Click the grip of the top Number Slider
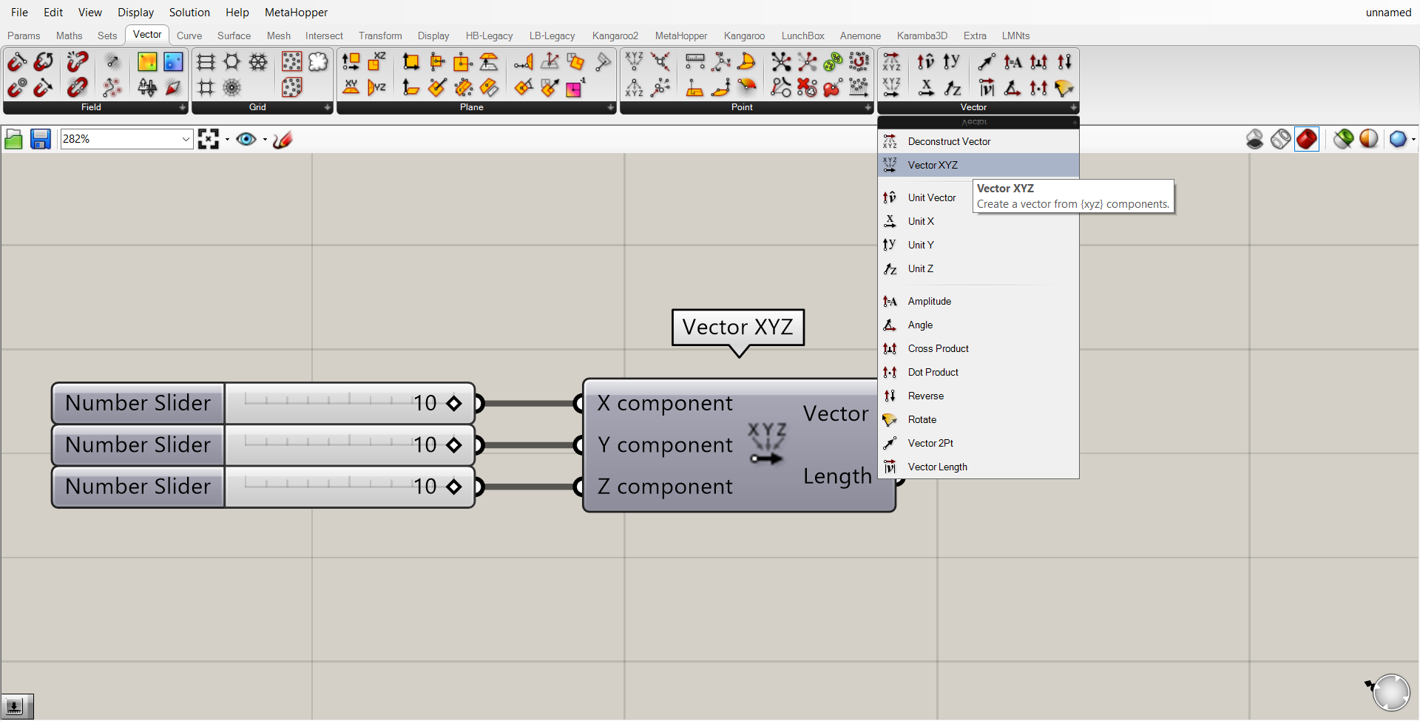Screen dimensions: 1420x721 point(454,403)
